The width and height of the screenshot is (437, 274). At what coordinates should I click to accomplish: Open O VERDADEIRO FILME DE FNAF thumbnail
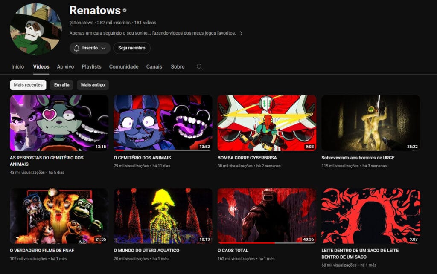point(59,216)
